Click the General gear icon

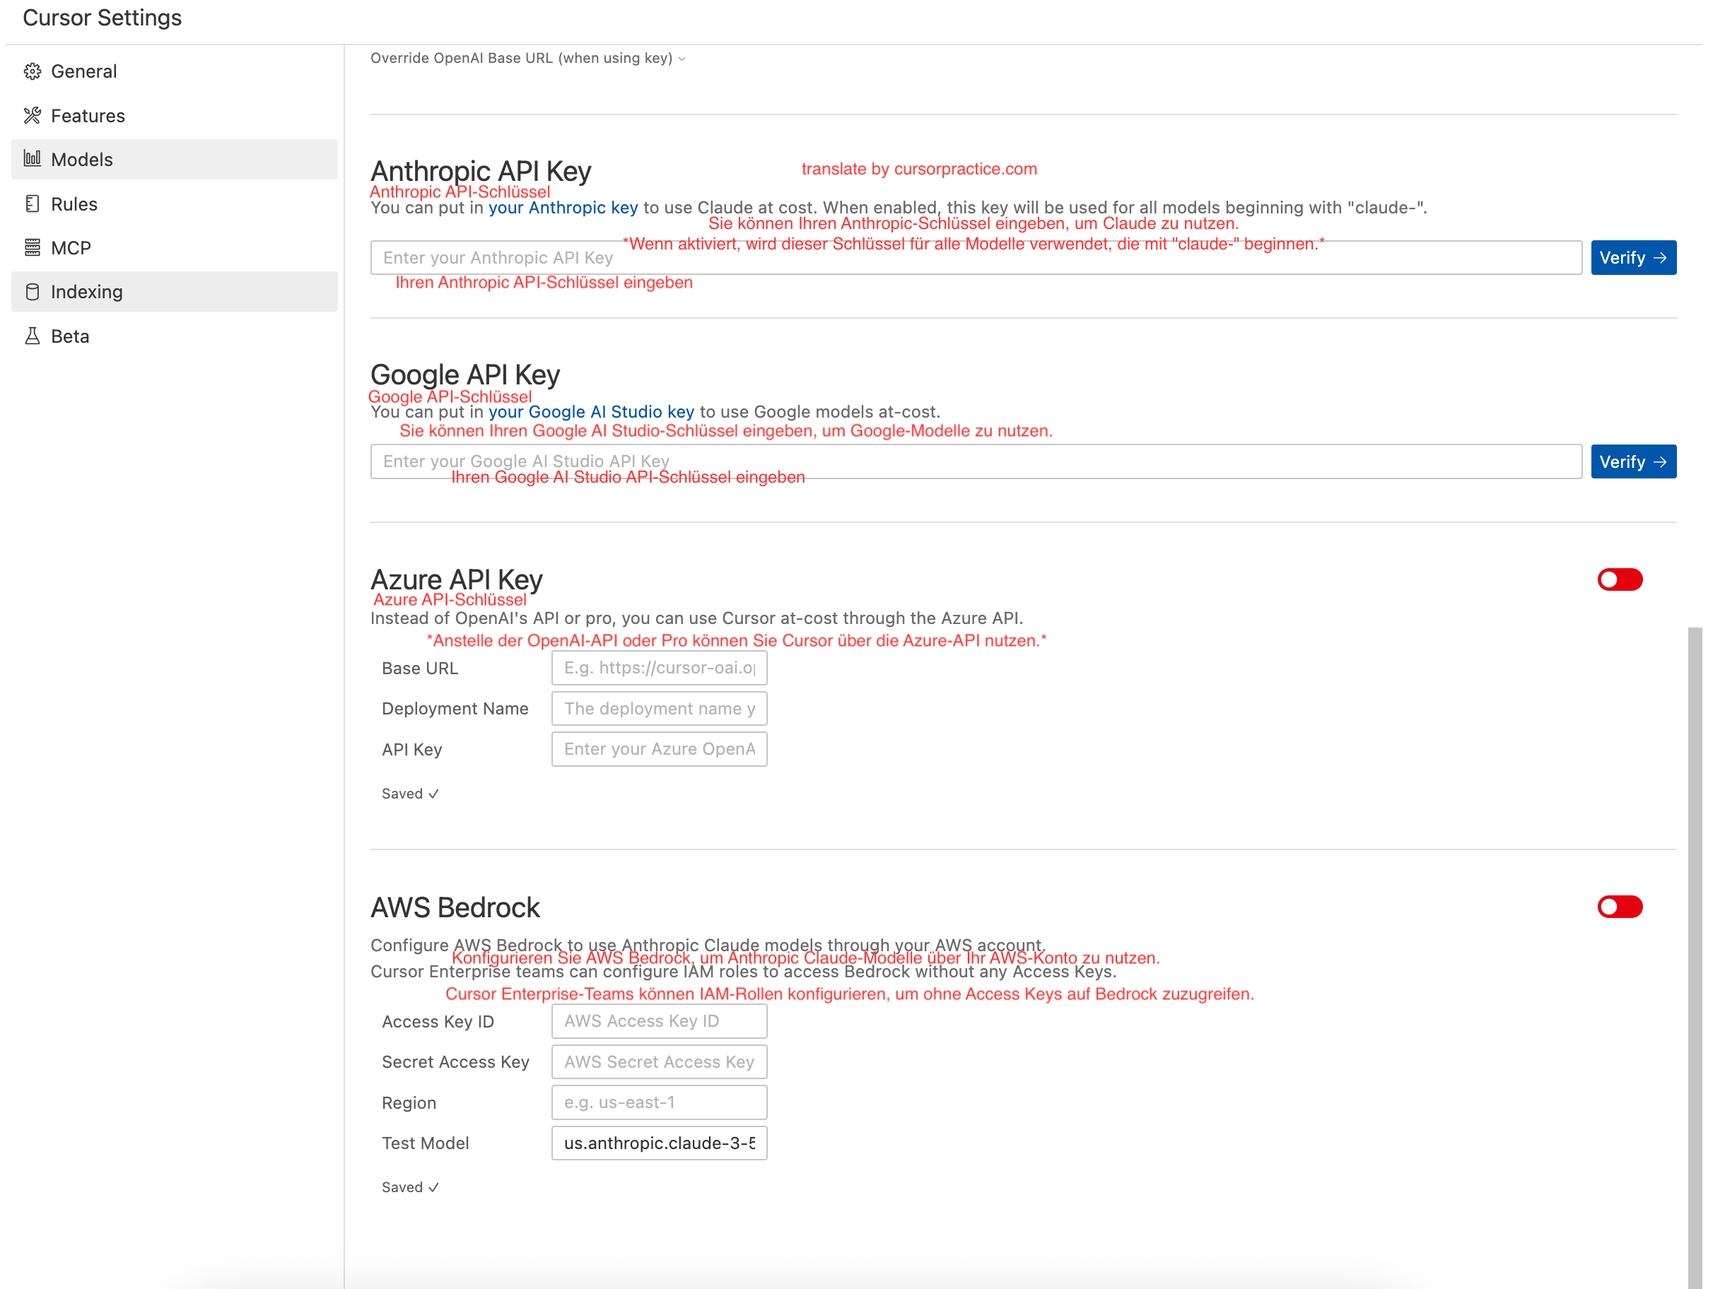(x=32, y=71)
